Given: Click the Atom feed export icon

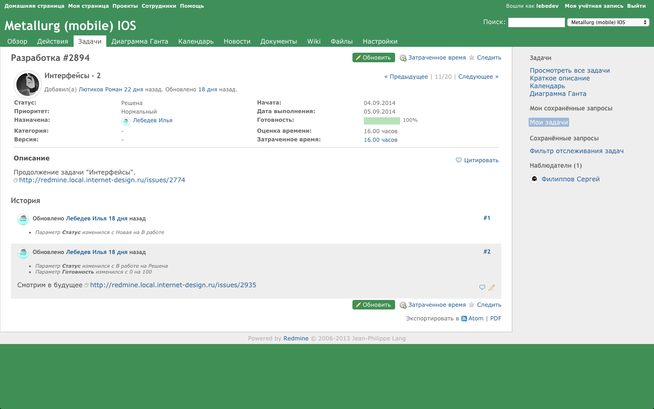Looking at the screenshot, I should click(x=464, y=319).
